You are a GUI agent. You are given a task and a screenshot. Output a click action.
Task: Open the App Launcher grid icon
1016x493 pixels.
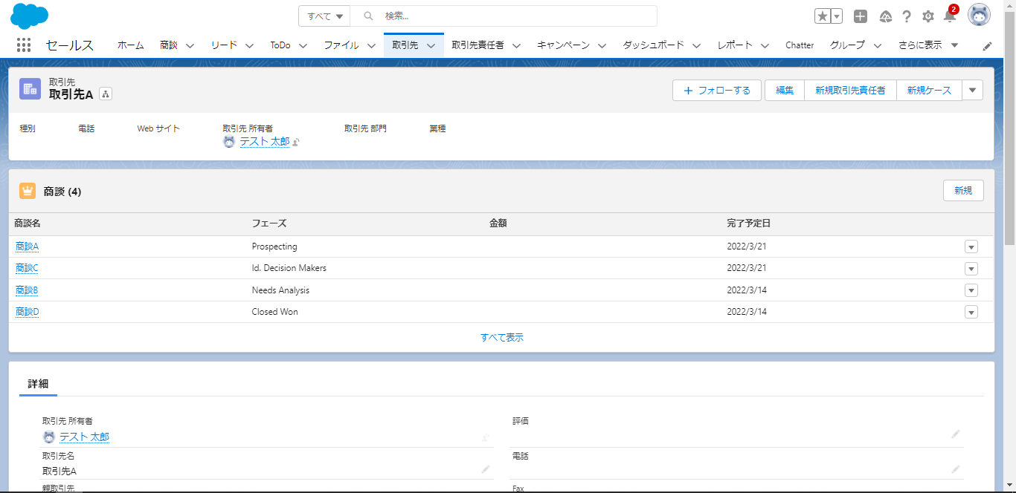tap(23, 45)
